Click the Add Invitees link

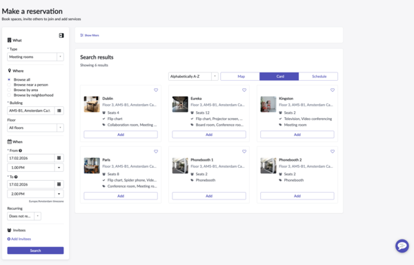tap(21, 239)
